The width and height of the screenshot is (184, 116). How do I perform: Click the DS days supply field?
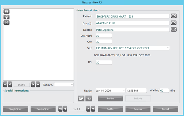[104, 62]
